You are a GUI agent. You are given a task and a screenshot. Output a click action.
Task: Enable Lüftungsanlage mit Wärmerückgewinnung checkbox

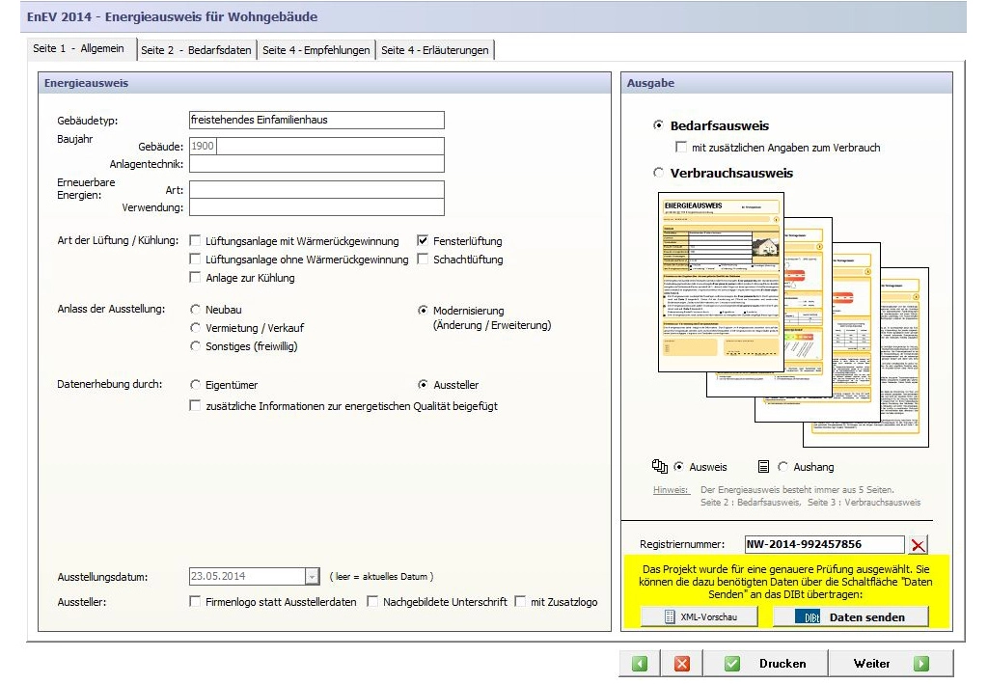[x=196, y=241]
